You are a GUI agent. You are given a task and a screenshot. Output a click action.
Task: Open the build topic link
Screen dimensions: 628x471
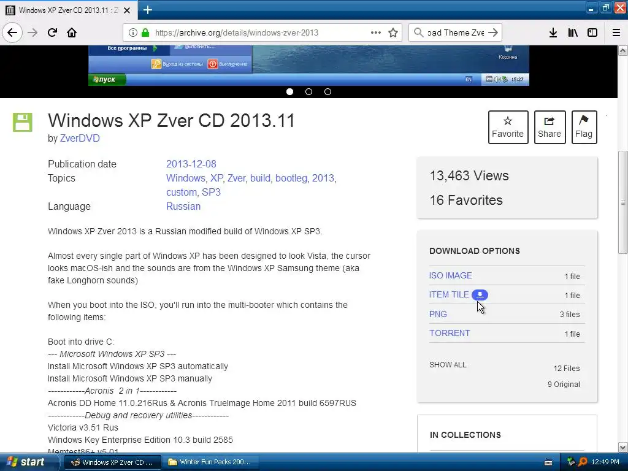(260, 178)
